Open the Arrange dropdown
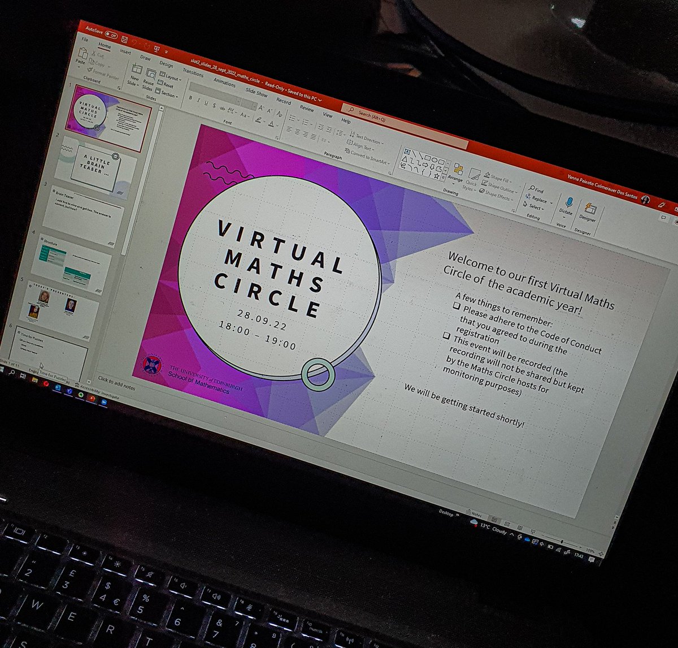The height and width of the screenshot is (648, 678). pos(455,174)
